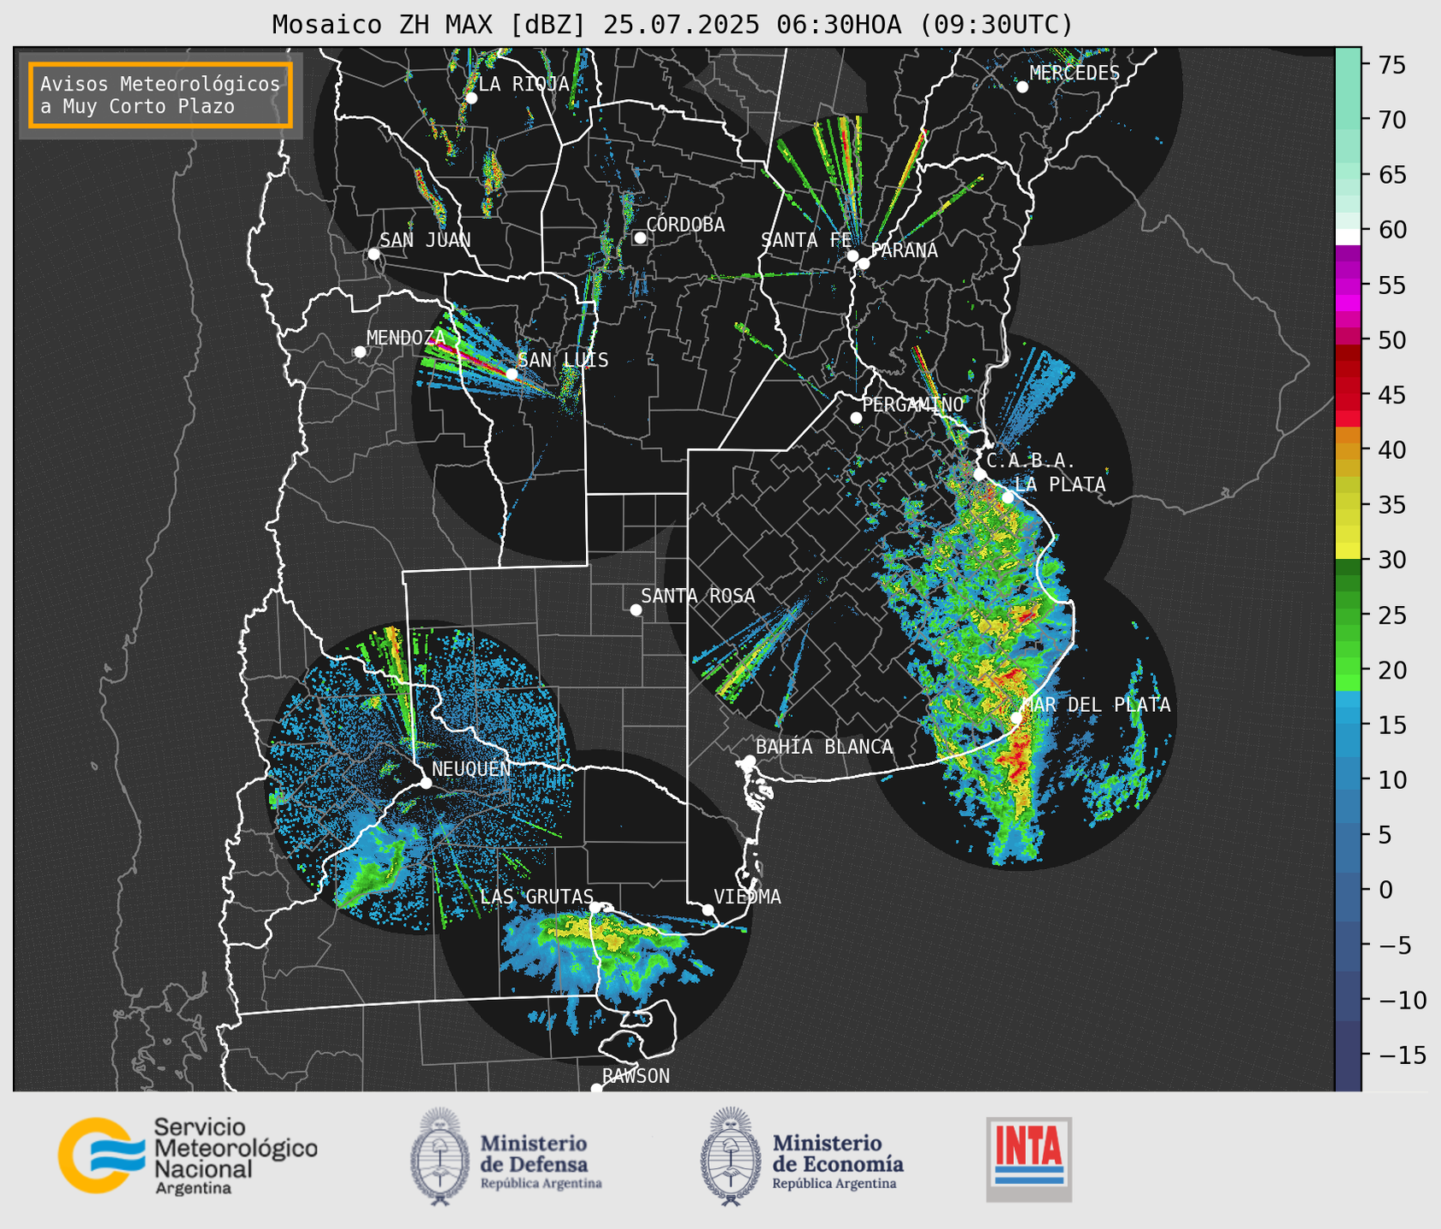The image size is (1441, 1229).
Task: Click the MENDOZA city marker dot
Action: pyautogui.click(x=360, y=352)
